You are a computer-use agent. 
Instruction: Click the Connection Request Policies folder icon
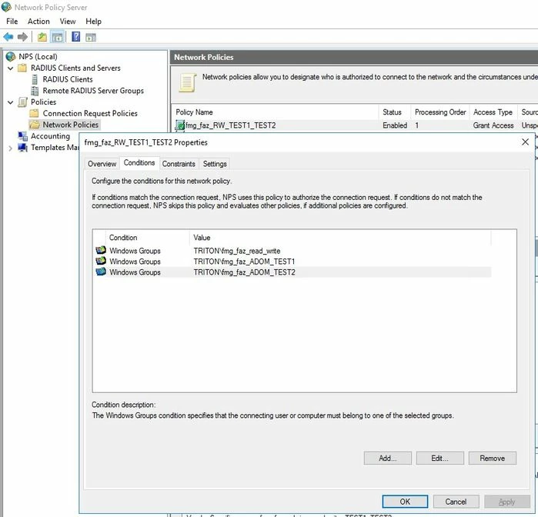tap(35, 113)
